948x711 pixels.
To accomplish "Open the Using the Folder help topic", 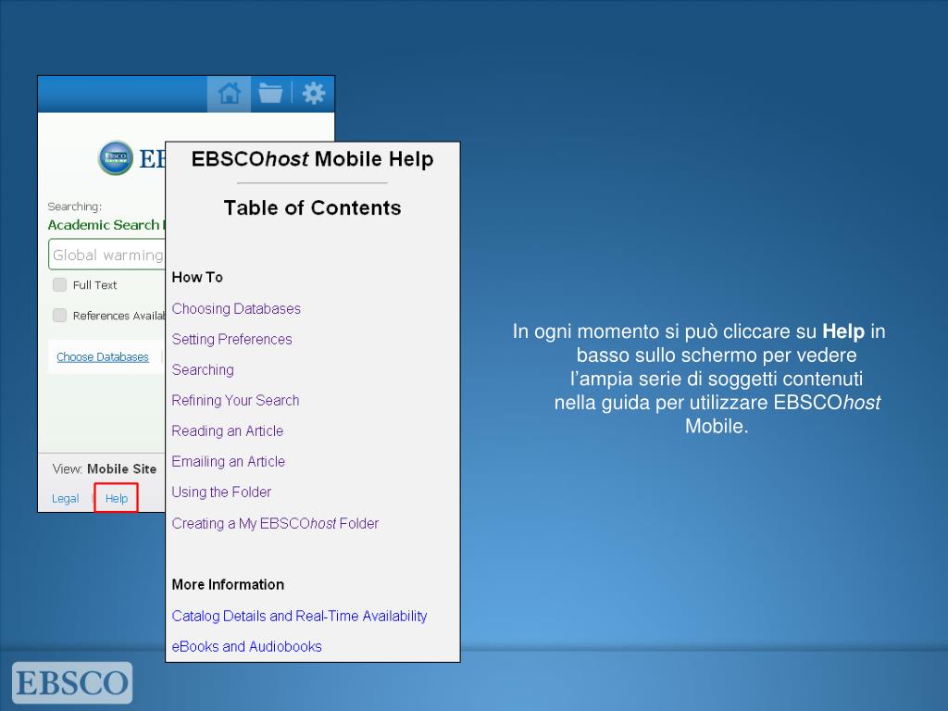I will [x=221, y=493].
